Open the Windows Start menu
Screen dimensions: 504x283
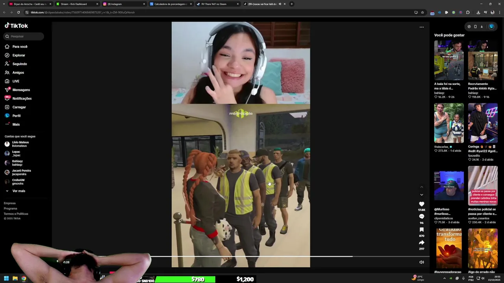tap(6, 279)
